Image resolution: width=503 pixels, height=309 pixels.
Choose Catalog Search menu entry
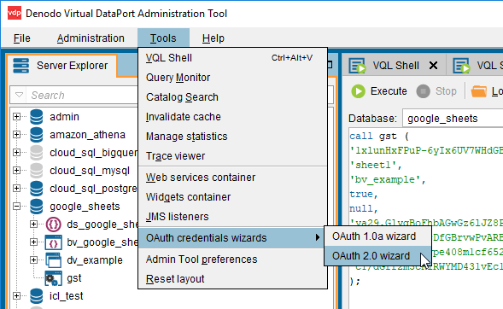click(x=232, y=97)
